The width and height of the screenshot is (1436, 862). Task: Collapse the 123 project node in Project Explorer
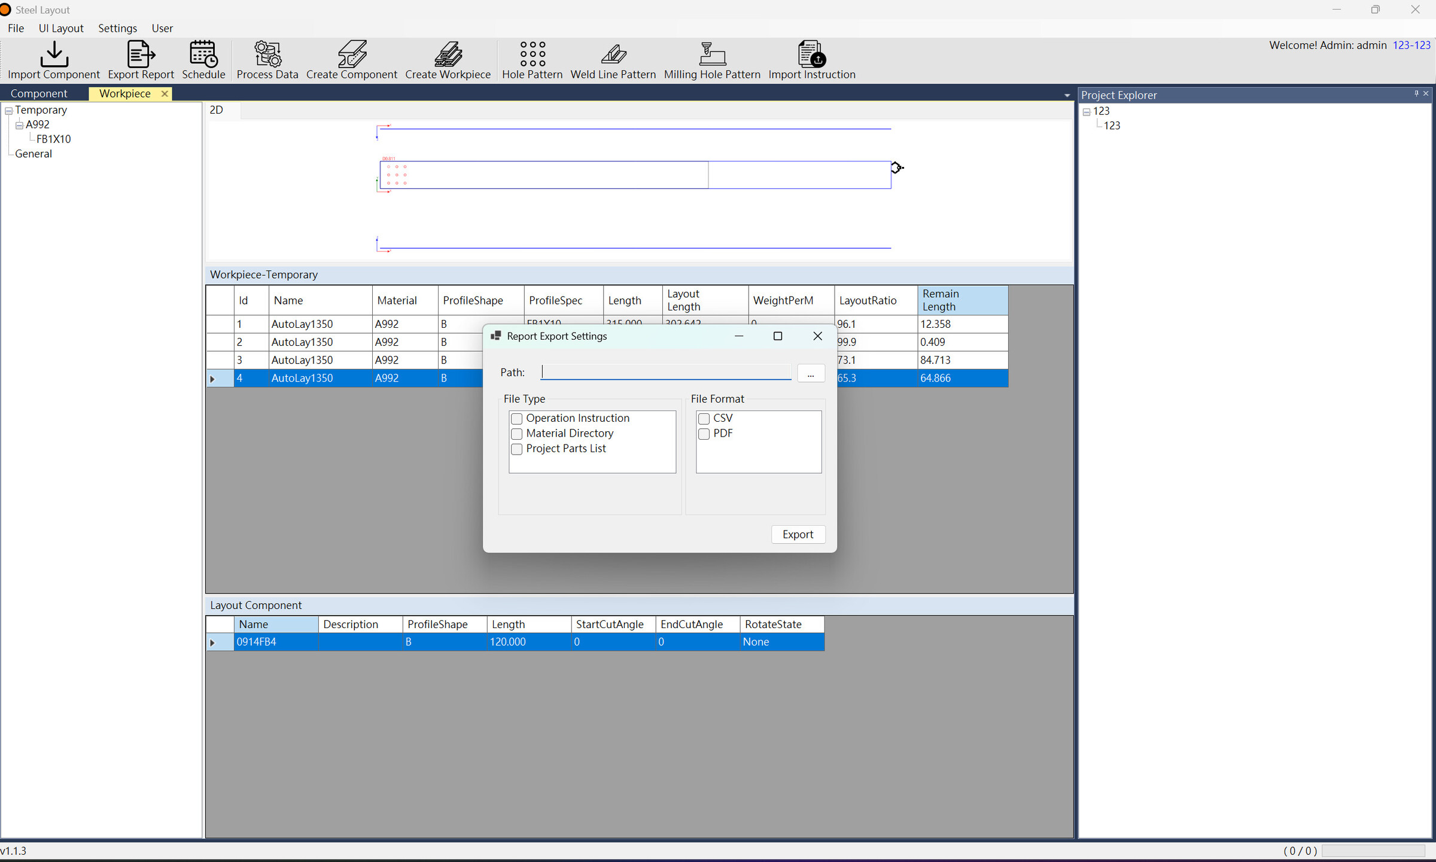point(1087,112)
